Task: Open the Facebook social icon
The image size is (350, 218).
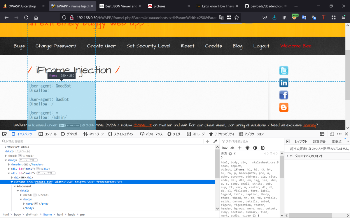Action: point(284,95)
